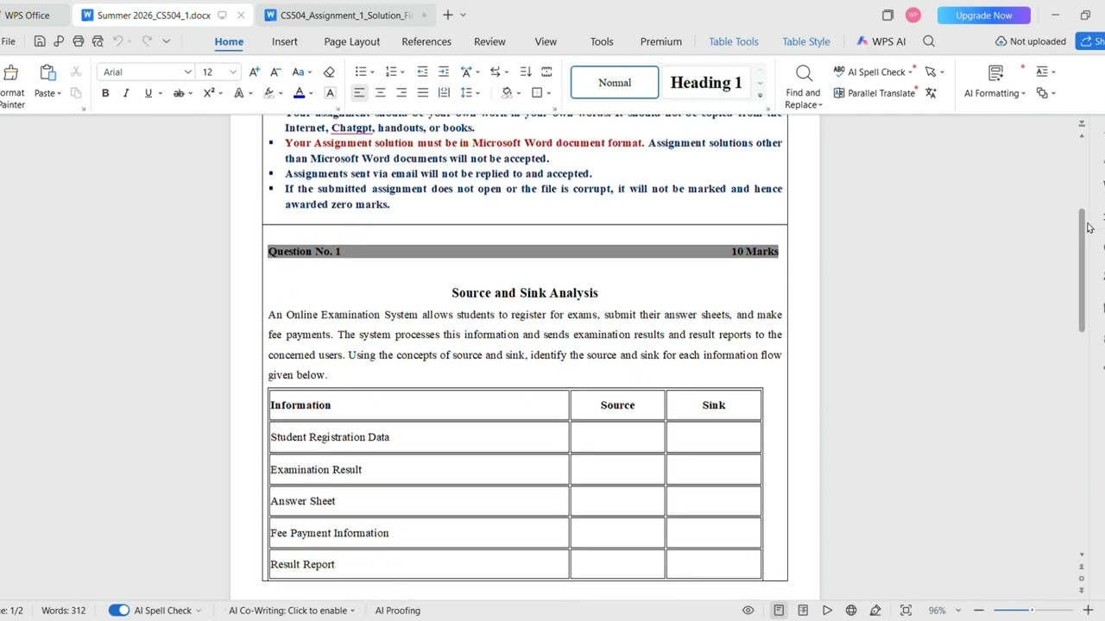Switch to the Table Tools tab

click(x=733, y=41)
